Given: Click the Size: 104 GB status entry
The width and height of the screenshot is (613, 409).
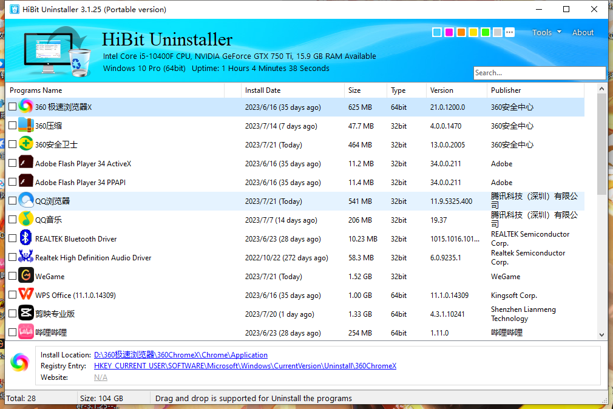Looking at the screenshot, I should 101,399.
